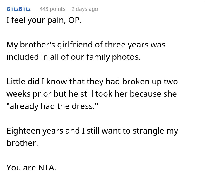Screen dimensions: 205x176
Task: Click the line starting Little did I know
Action: 92,82
